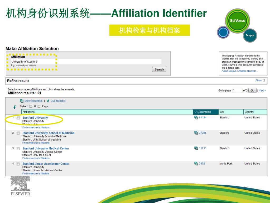Click Show documents link text
Image resolution: width=270 pixels, height=203 pixels.
click(x=33, y=101)
